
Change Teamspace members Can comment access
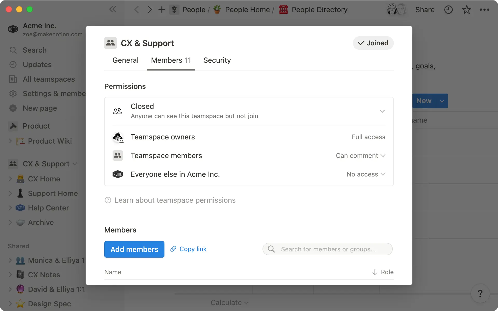point(361,155)
